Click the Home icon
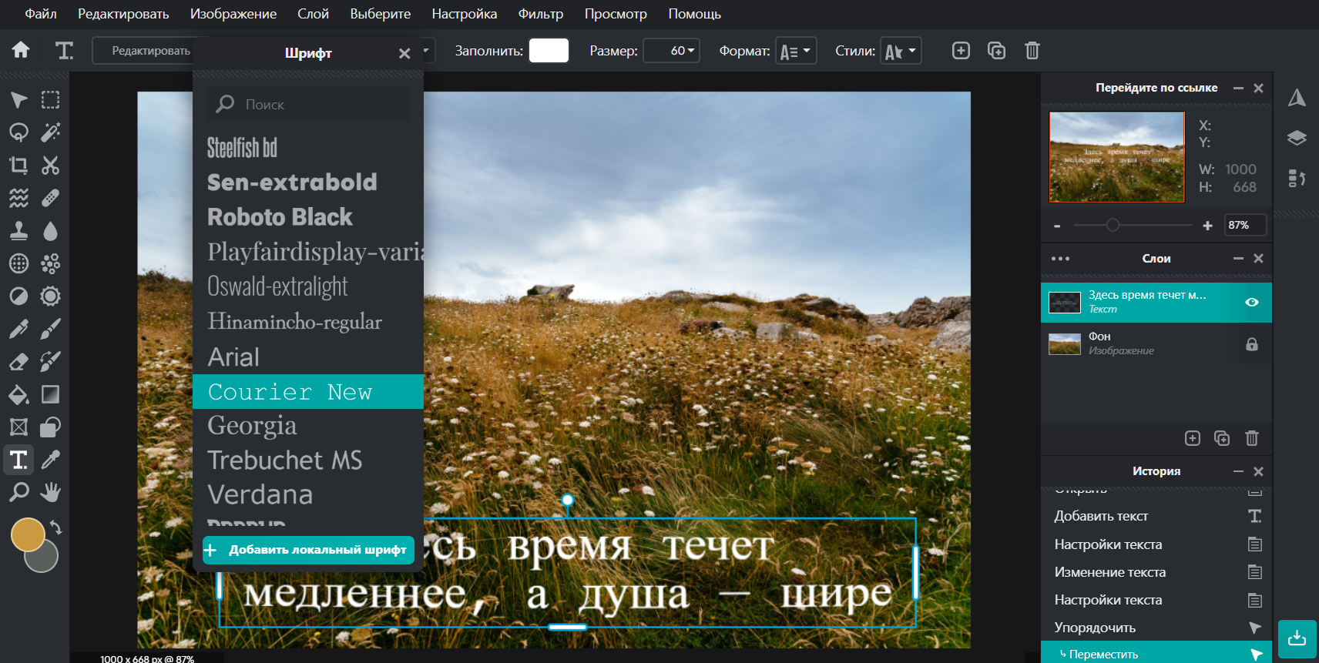The image size is (1319, 663). pyautogui.click(x=21, y=51)
